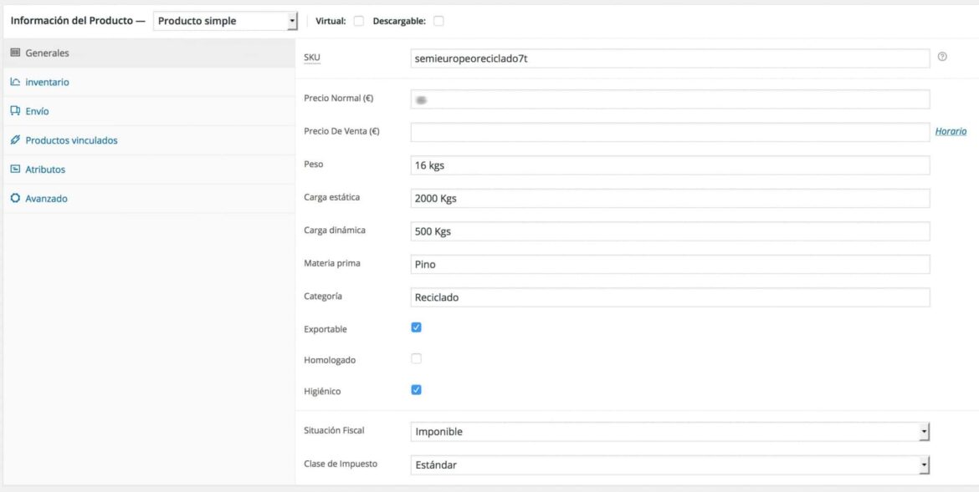Select the Envío shipping icon

[x=14, y=110]
